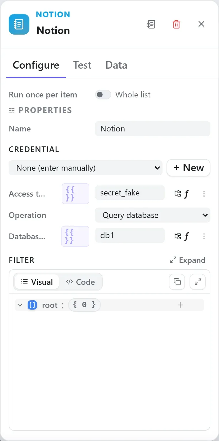Open the Credential dropdown
Image resolution: width=219 pixels, height=441 pixels.
coord(86,168)
